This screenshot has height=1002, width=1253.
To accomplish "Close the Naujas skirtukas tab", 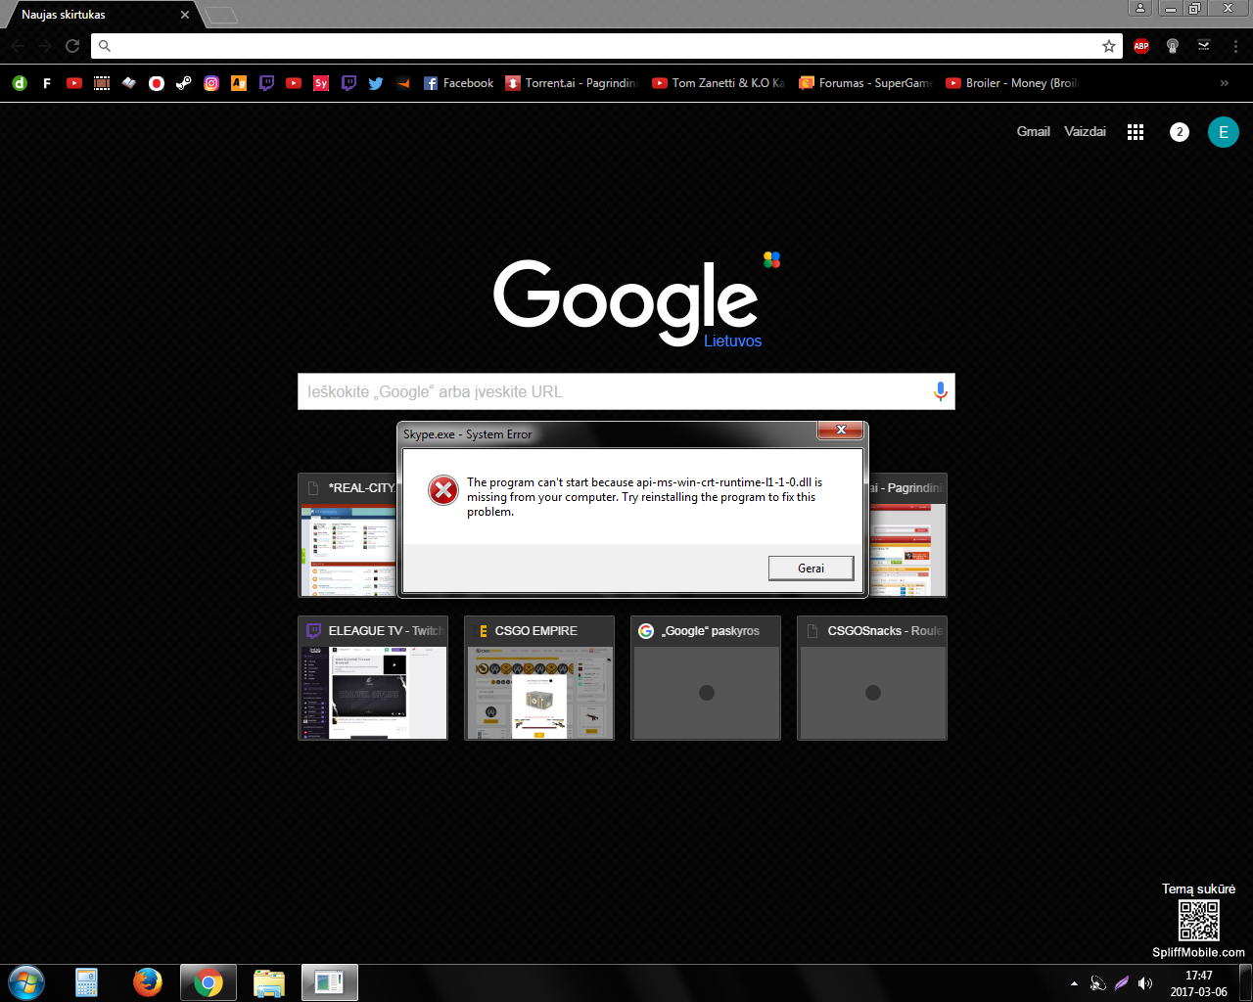I will [184, 15].
